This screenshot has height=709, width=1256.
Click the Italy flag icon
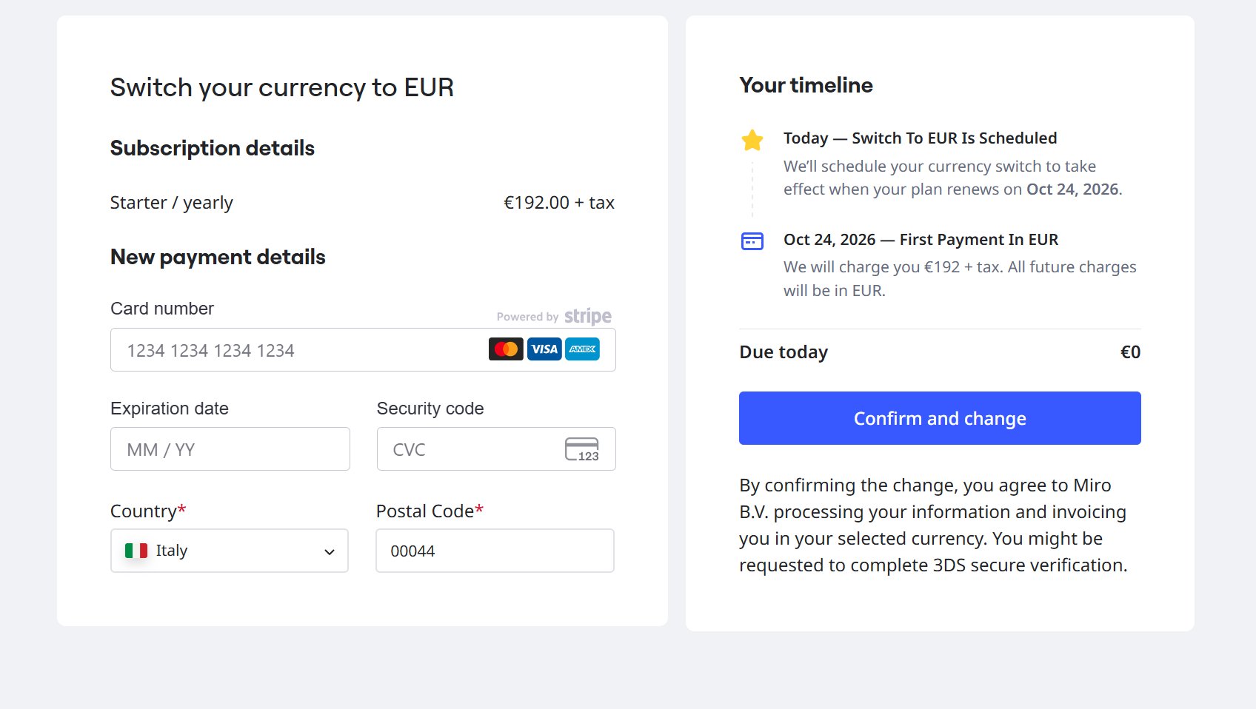(x=136, y=551)
